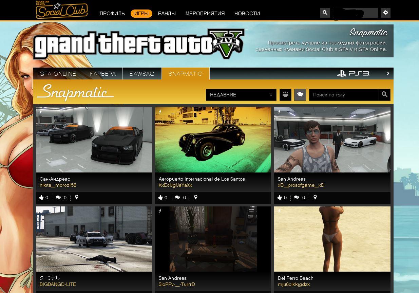Show map location for nikita__moroz158 photo
This screenshot has width=419, height=293.
77,197
